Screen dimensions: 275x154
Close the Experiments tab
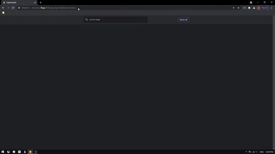(x=35, y=3)
